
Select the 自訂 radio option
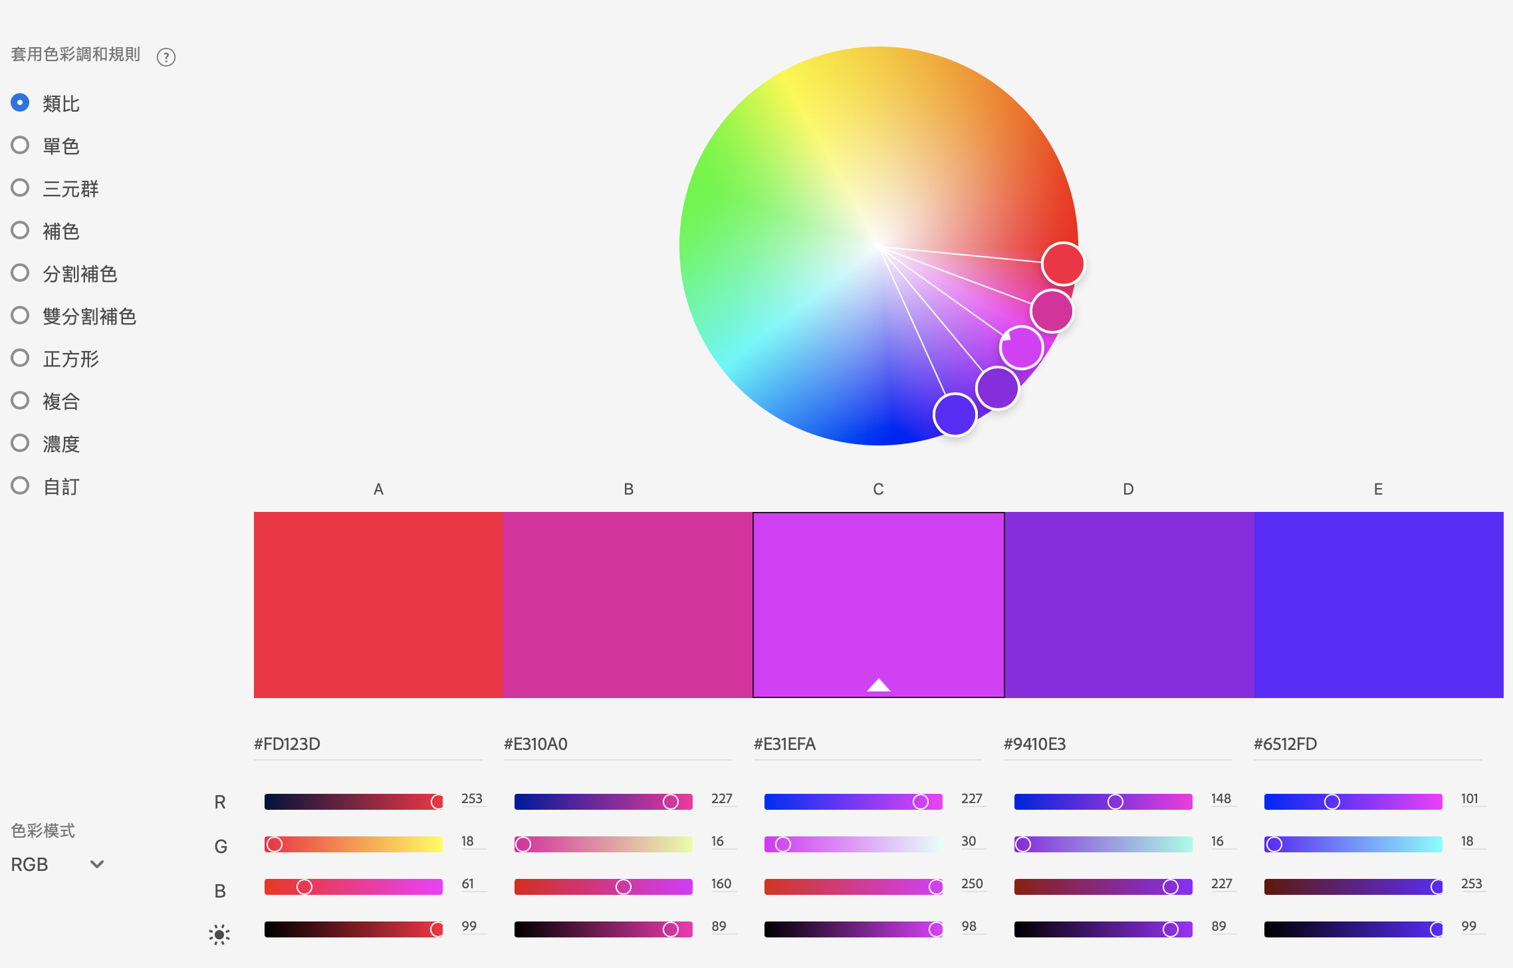click(21, 486)
